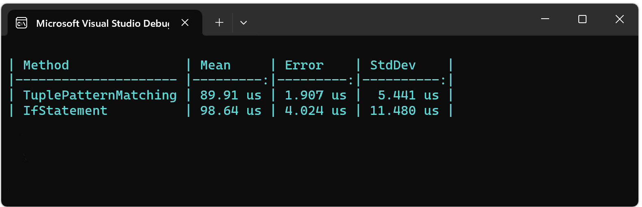Maximize the terminal window

582,19
